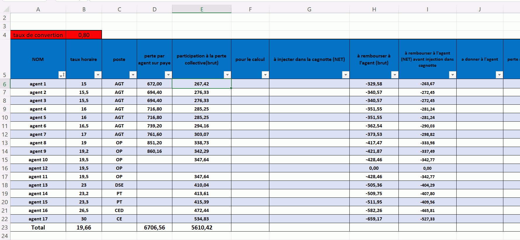The width and height of the screenshot is (520, 240).
Task: Open the a donner à l'agent filter
Action: click(x=499, y=75)
